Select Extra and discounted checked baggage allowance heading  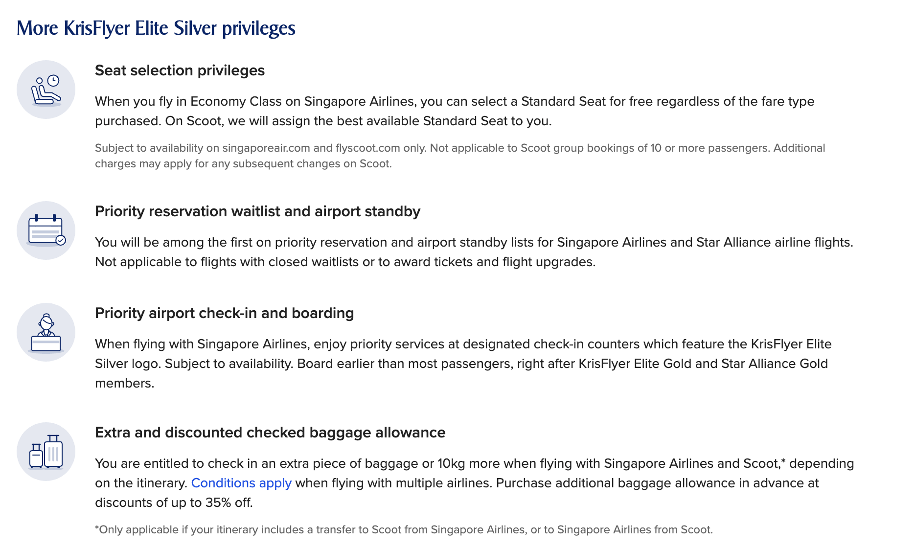pyautogui.click(x=270, y=433)
